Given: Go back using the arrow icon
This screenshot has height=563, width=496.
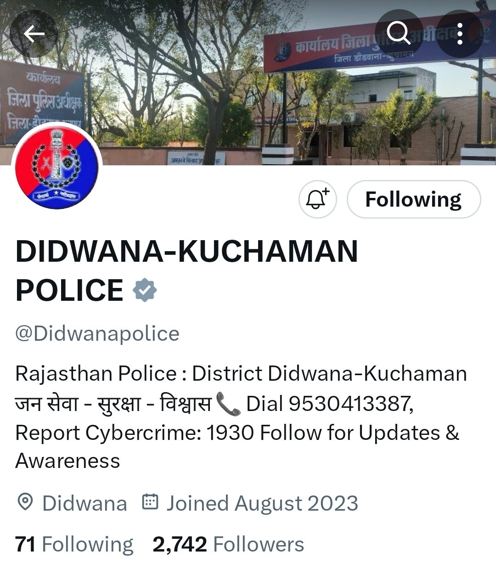Looking at the screenshot, I should click(34, 34).
